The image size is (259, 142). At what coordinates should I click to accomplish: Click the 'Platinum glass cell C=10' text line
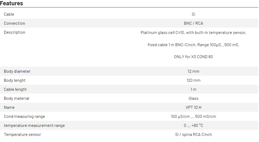(193, 33)
